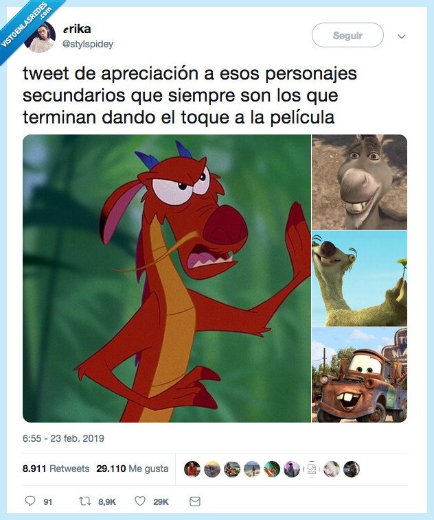Open the rusty tow truck thumbnail
Viewport: 434px width, 520px height.
(x=360, y=375)
